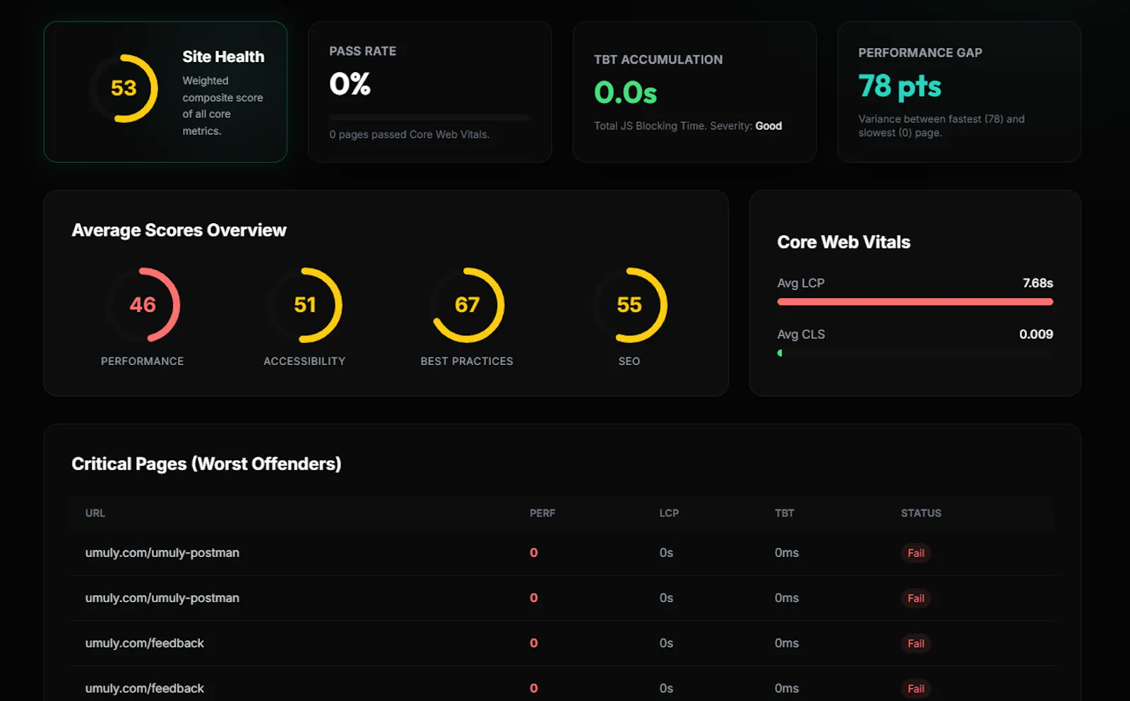This screenshot has height=701, width=1130.
Task: Click the 'PASS RATE' card label
Action: (x=362, y=51)
